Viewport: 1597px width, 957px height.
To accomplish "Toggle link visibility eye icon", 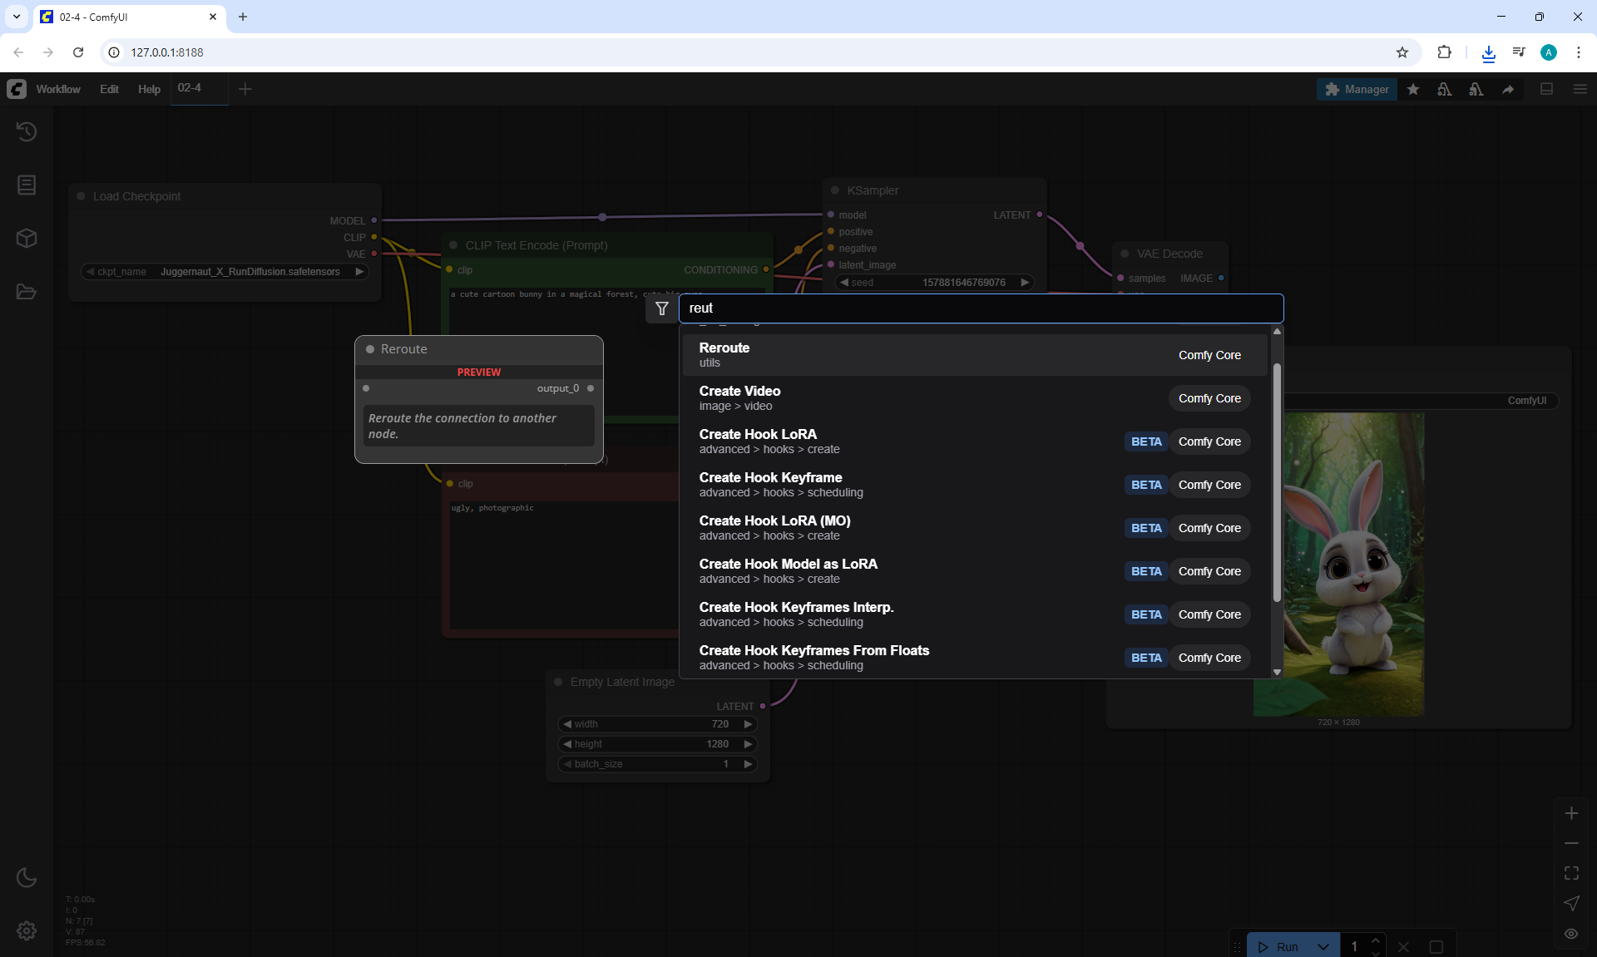I will tap(1571, 934).
